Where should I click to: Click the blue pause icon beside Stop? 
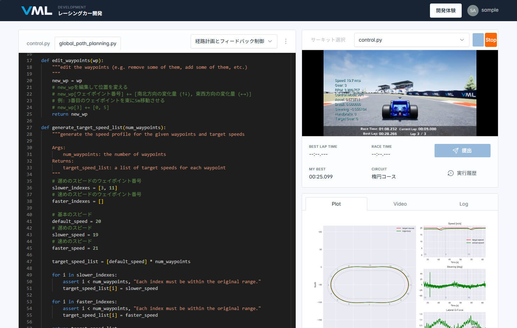click(x=478, y=40)
